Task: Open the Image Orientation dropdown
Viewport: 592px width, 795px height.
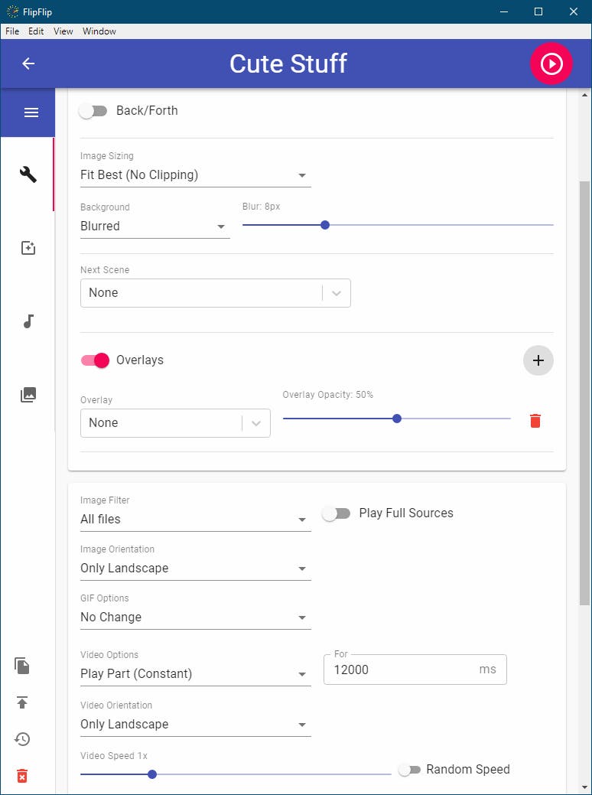Action: [195, 569]
